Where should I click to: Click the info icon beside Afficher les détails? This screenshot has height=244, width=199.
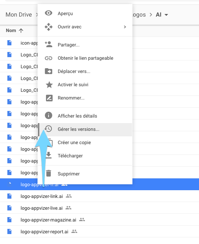click(49, 115)
